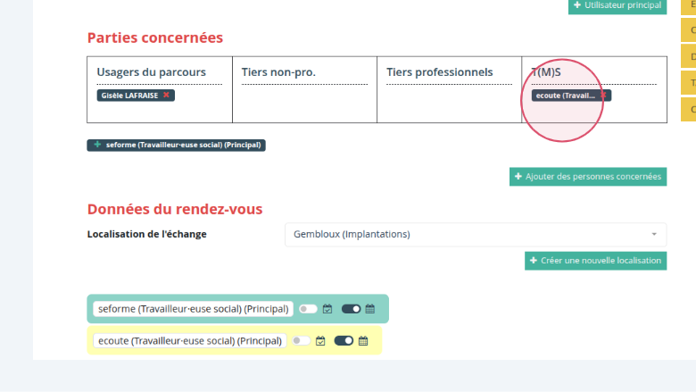
Task: Click calendar-check icon in ecoute row
Action: click(320, 341)
